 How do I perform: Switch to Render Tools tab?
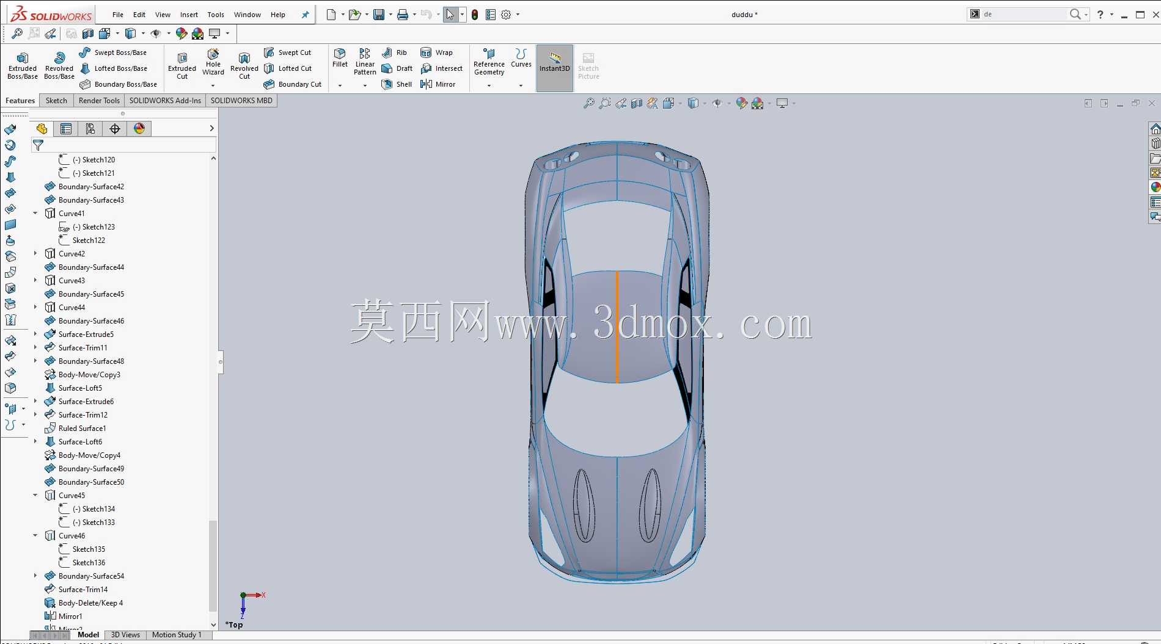pos(99,101)
